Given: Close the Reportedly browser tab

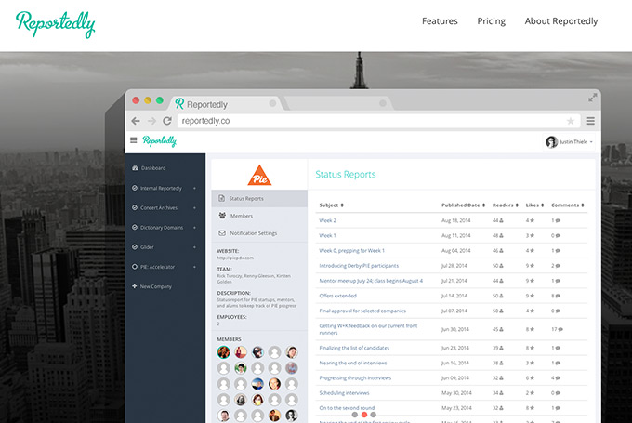Looking at the screenshot, I should pos(272,103).
